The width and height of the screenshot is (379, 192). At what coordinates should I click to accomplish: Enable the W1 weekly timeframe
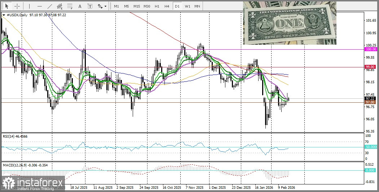coord(187,6)
